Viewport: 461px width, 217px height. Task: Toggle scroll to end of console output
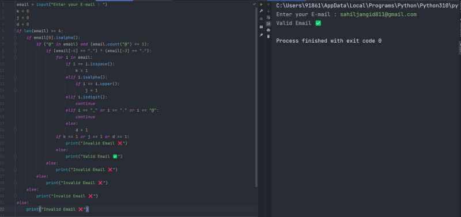pyautogui.click(x=268, y=24)
